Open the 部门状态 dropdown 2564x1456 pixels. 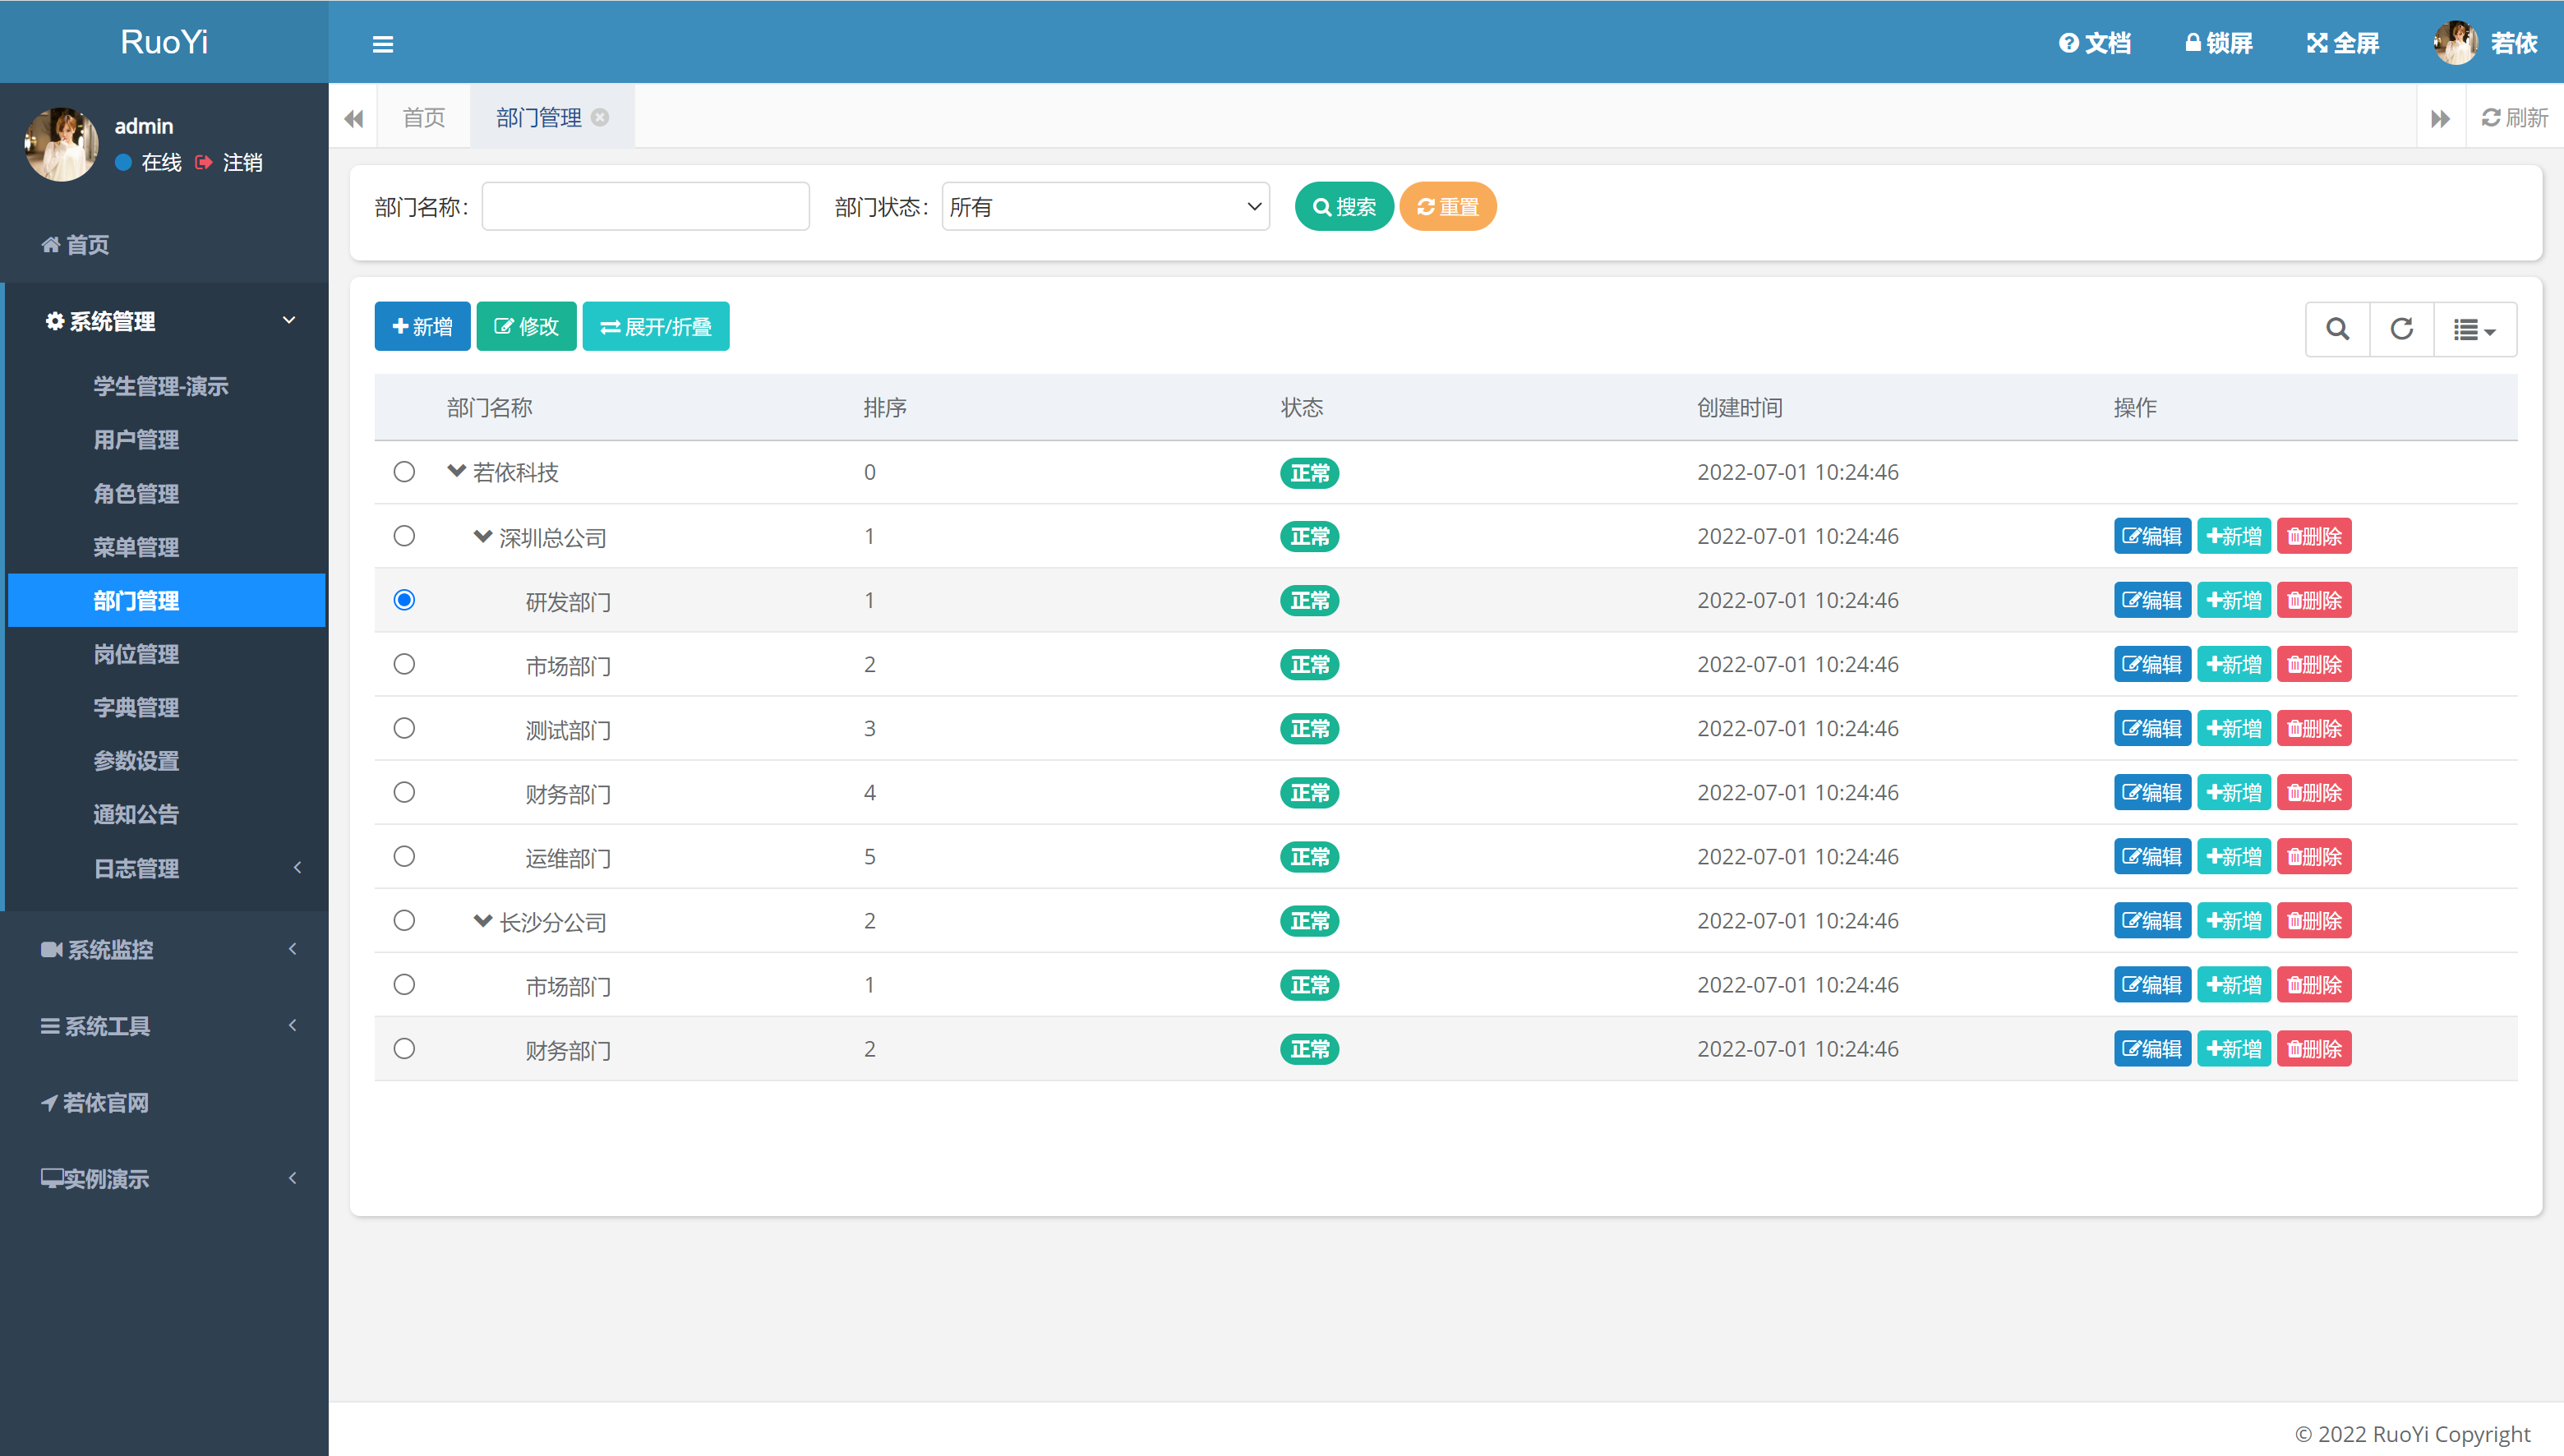click(1105, 206)
